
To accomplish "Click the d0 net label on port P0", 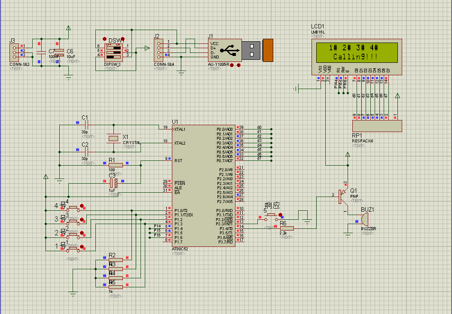I will coord(260,127).
